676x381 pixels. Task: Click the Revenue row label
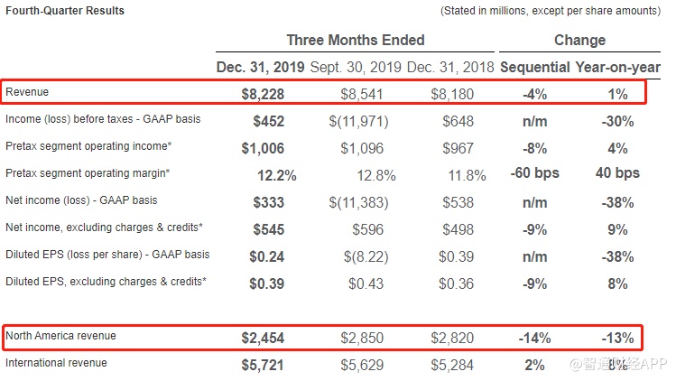point(27,92)
